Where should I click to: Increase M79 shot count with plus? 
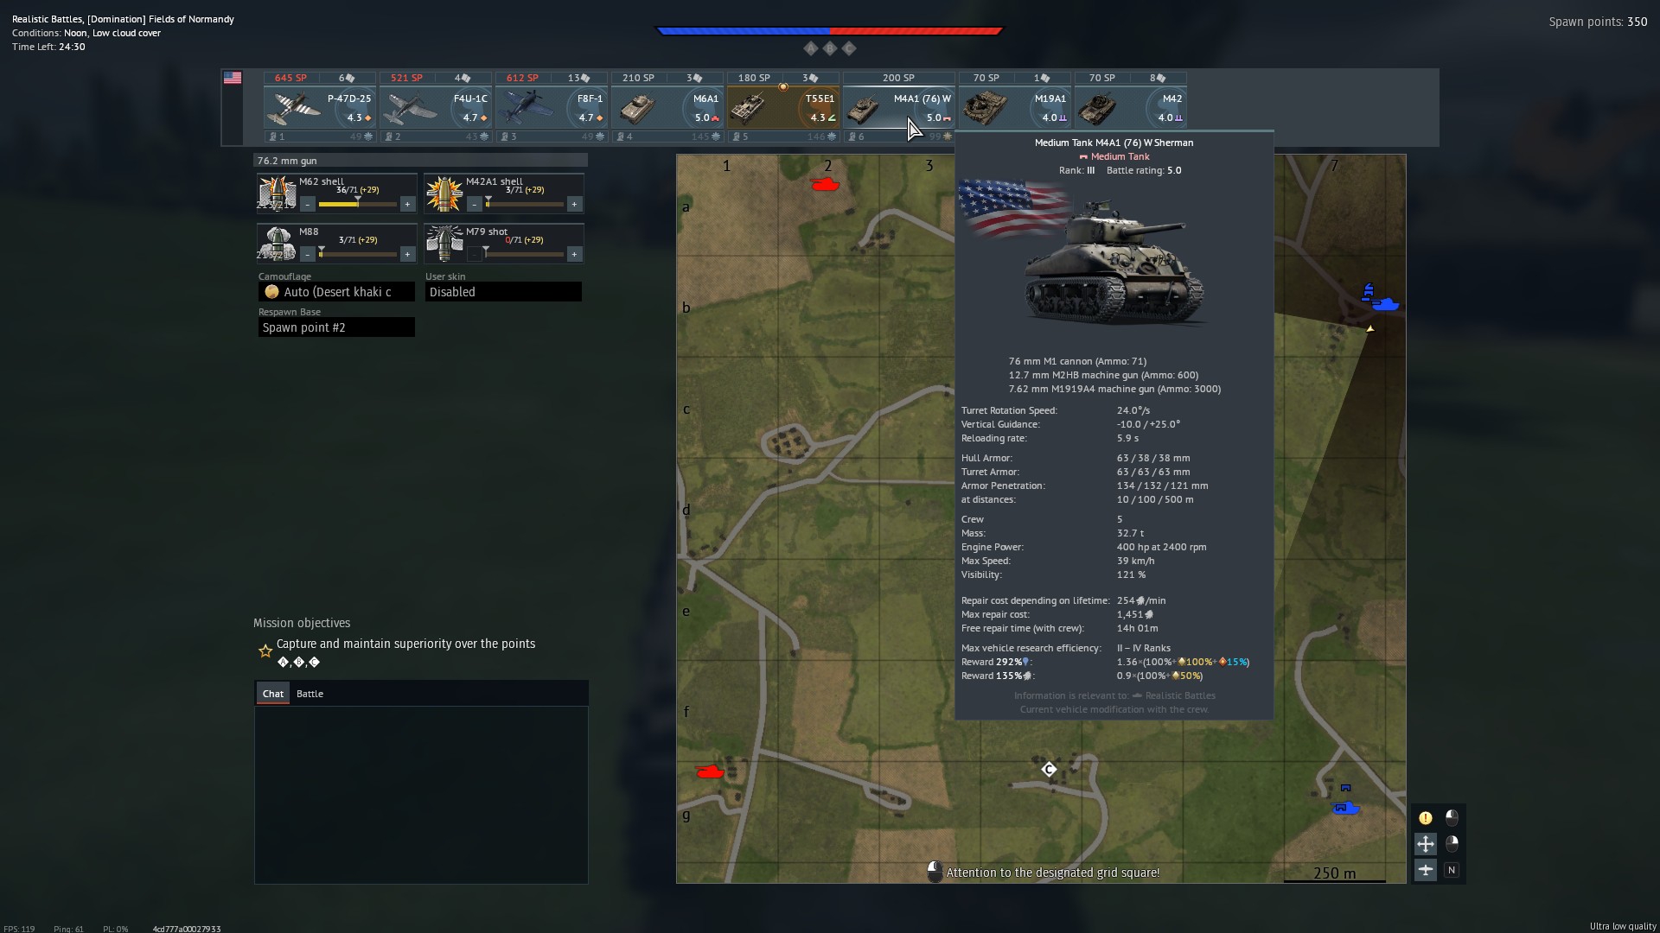coord(574,255)
